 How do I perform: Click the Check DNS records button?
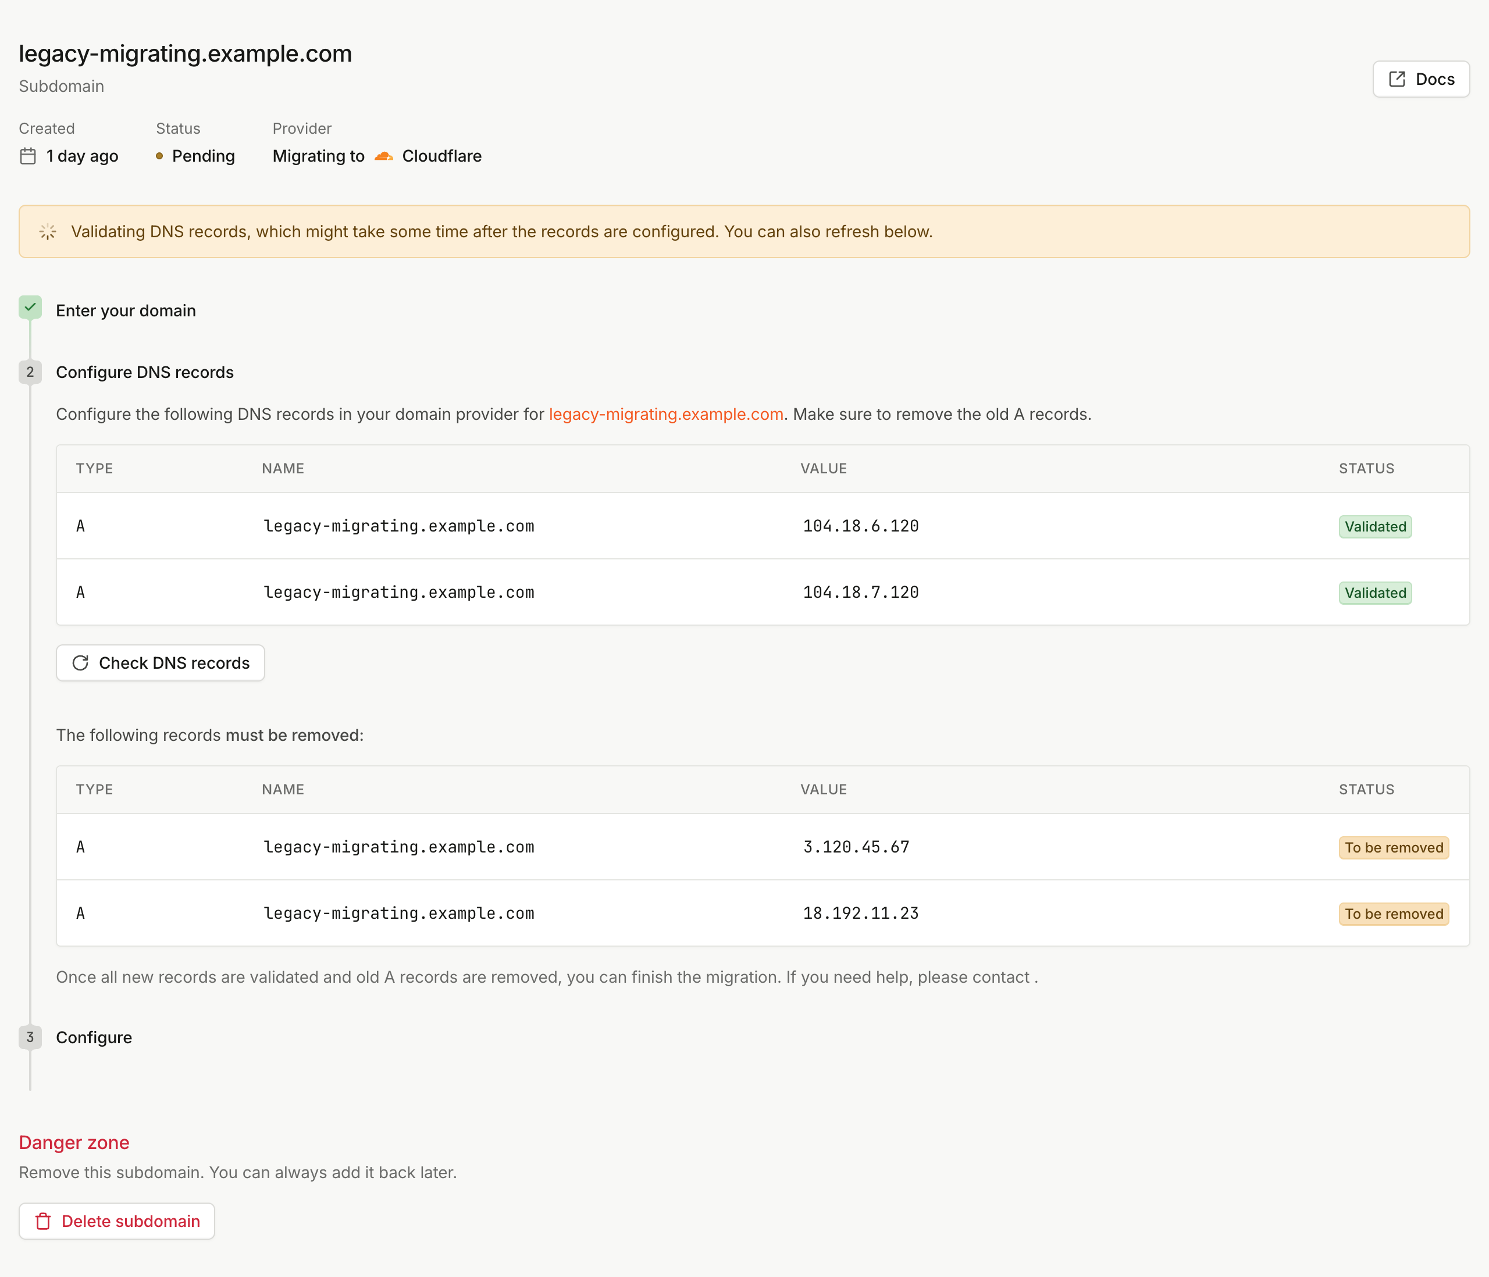tap(161, 662)
